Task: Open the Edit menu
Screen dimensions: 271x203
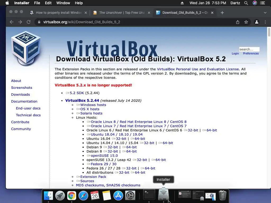Action: (48, 3)
